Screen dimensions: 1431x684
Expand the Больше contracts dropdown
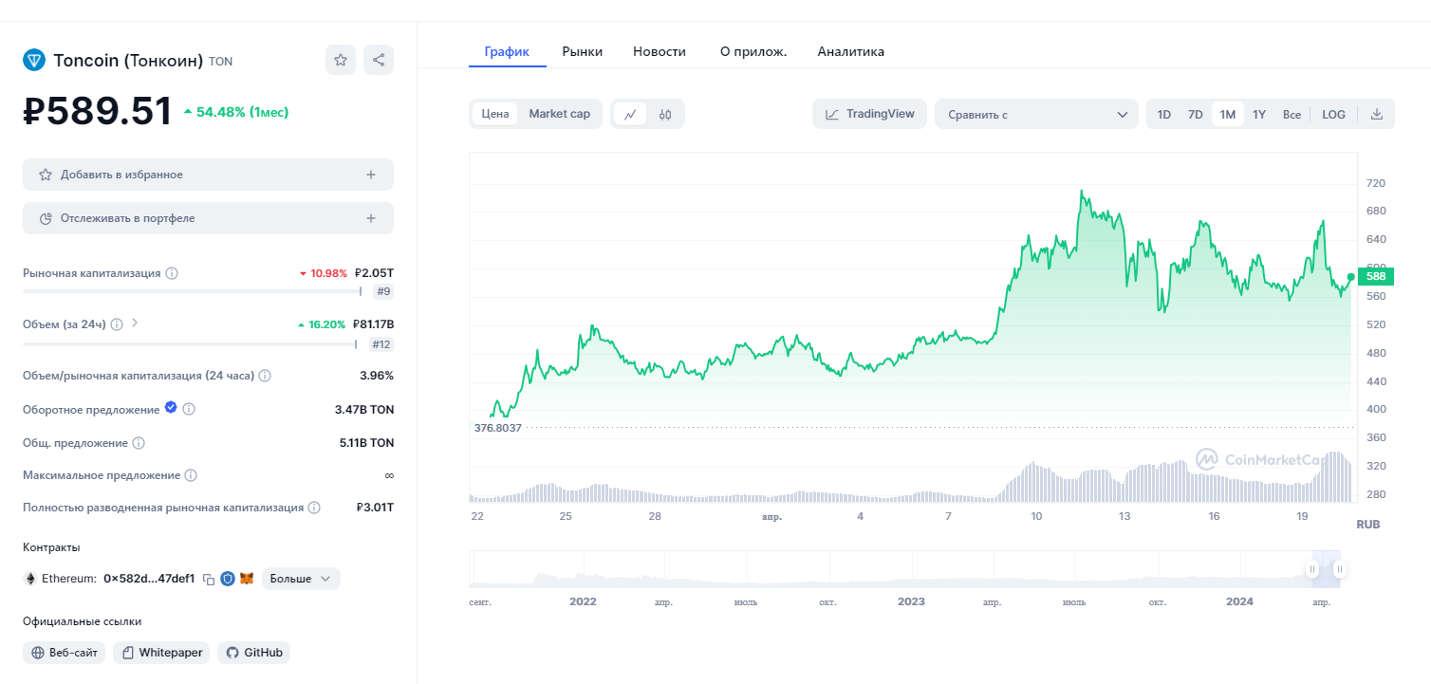(x=300, y=579)
